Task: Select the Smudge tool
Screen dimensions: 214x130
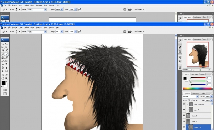Action: pos(3,64)
